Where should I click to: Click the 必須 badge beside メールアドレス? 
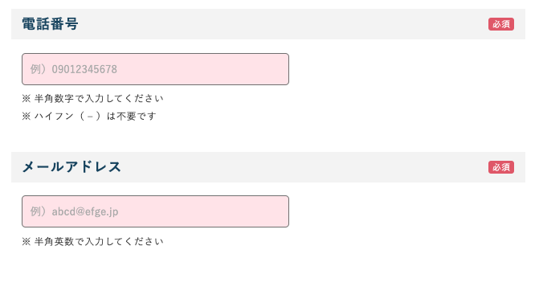(x=500, y=167)
